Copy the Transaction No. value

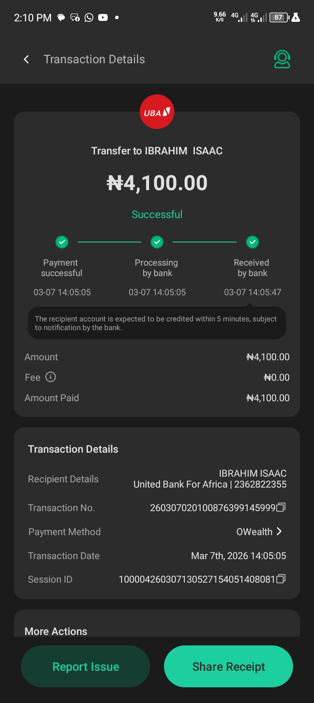click(x=281, y=507)
